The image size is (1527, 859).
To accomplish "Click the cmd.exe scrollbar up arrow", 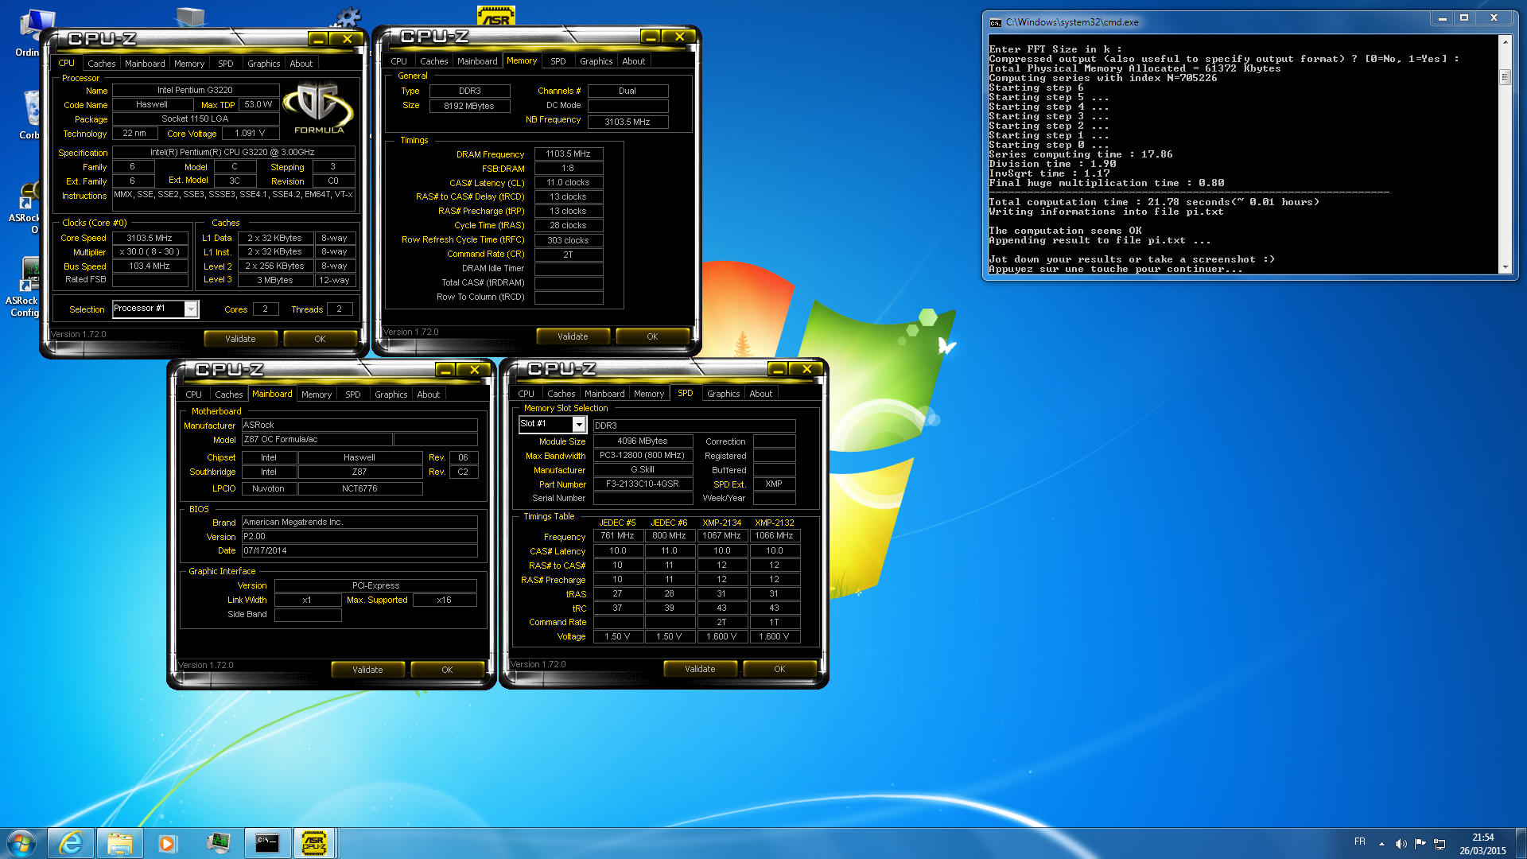I will pyautogui.click(x=1505, y=41).
